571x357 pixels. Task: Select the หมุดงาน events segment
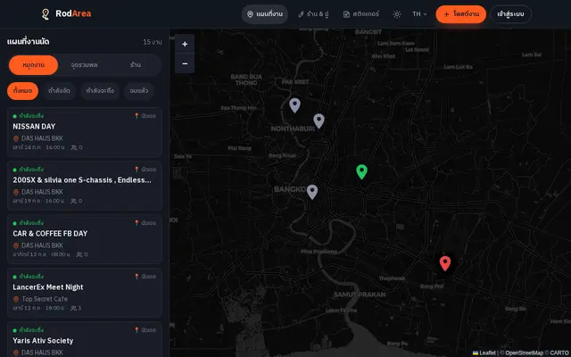[x=34, y=65]
